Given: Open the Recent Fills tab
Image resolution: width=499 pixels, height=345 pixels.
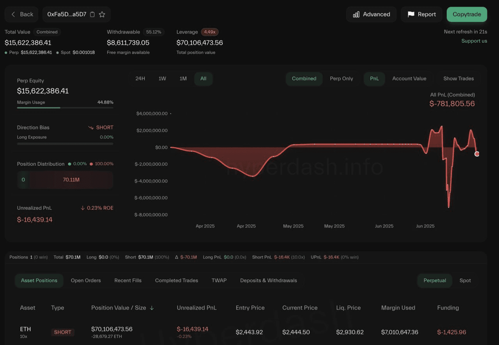Looking at the screenshot, I should point(128,280).
